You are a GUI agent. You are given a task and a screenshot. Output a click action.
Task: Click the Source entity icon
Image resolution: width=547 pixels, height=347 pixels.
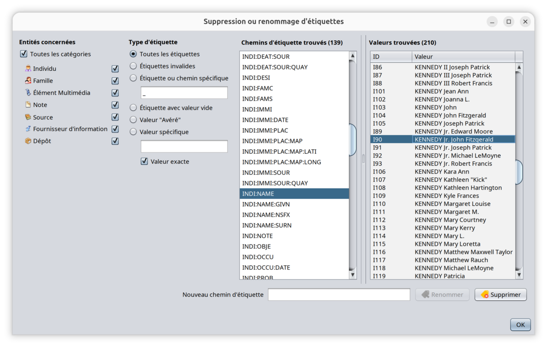28,117
